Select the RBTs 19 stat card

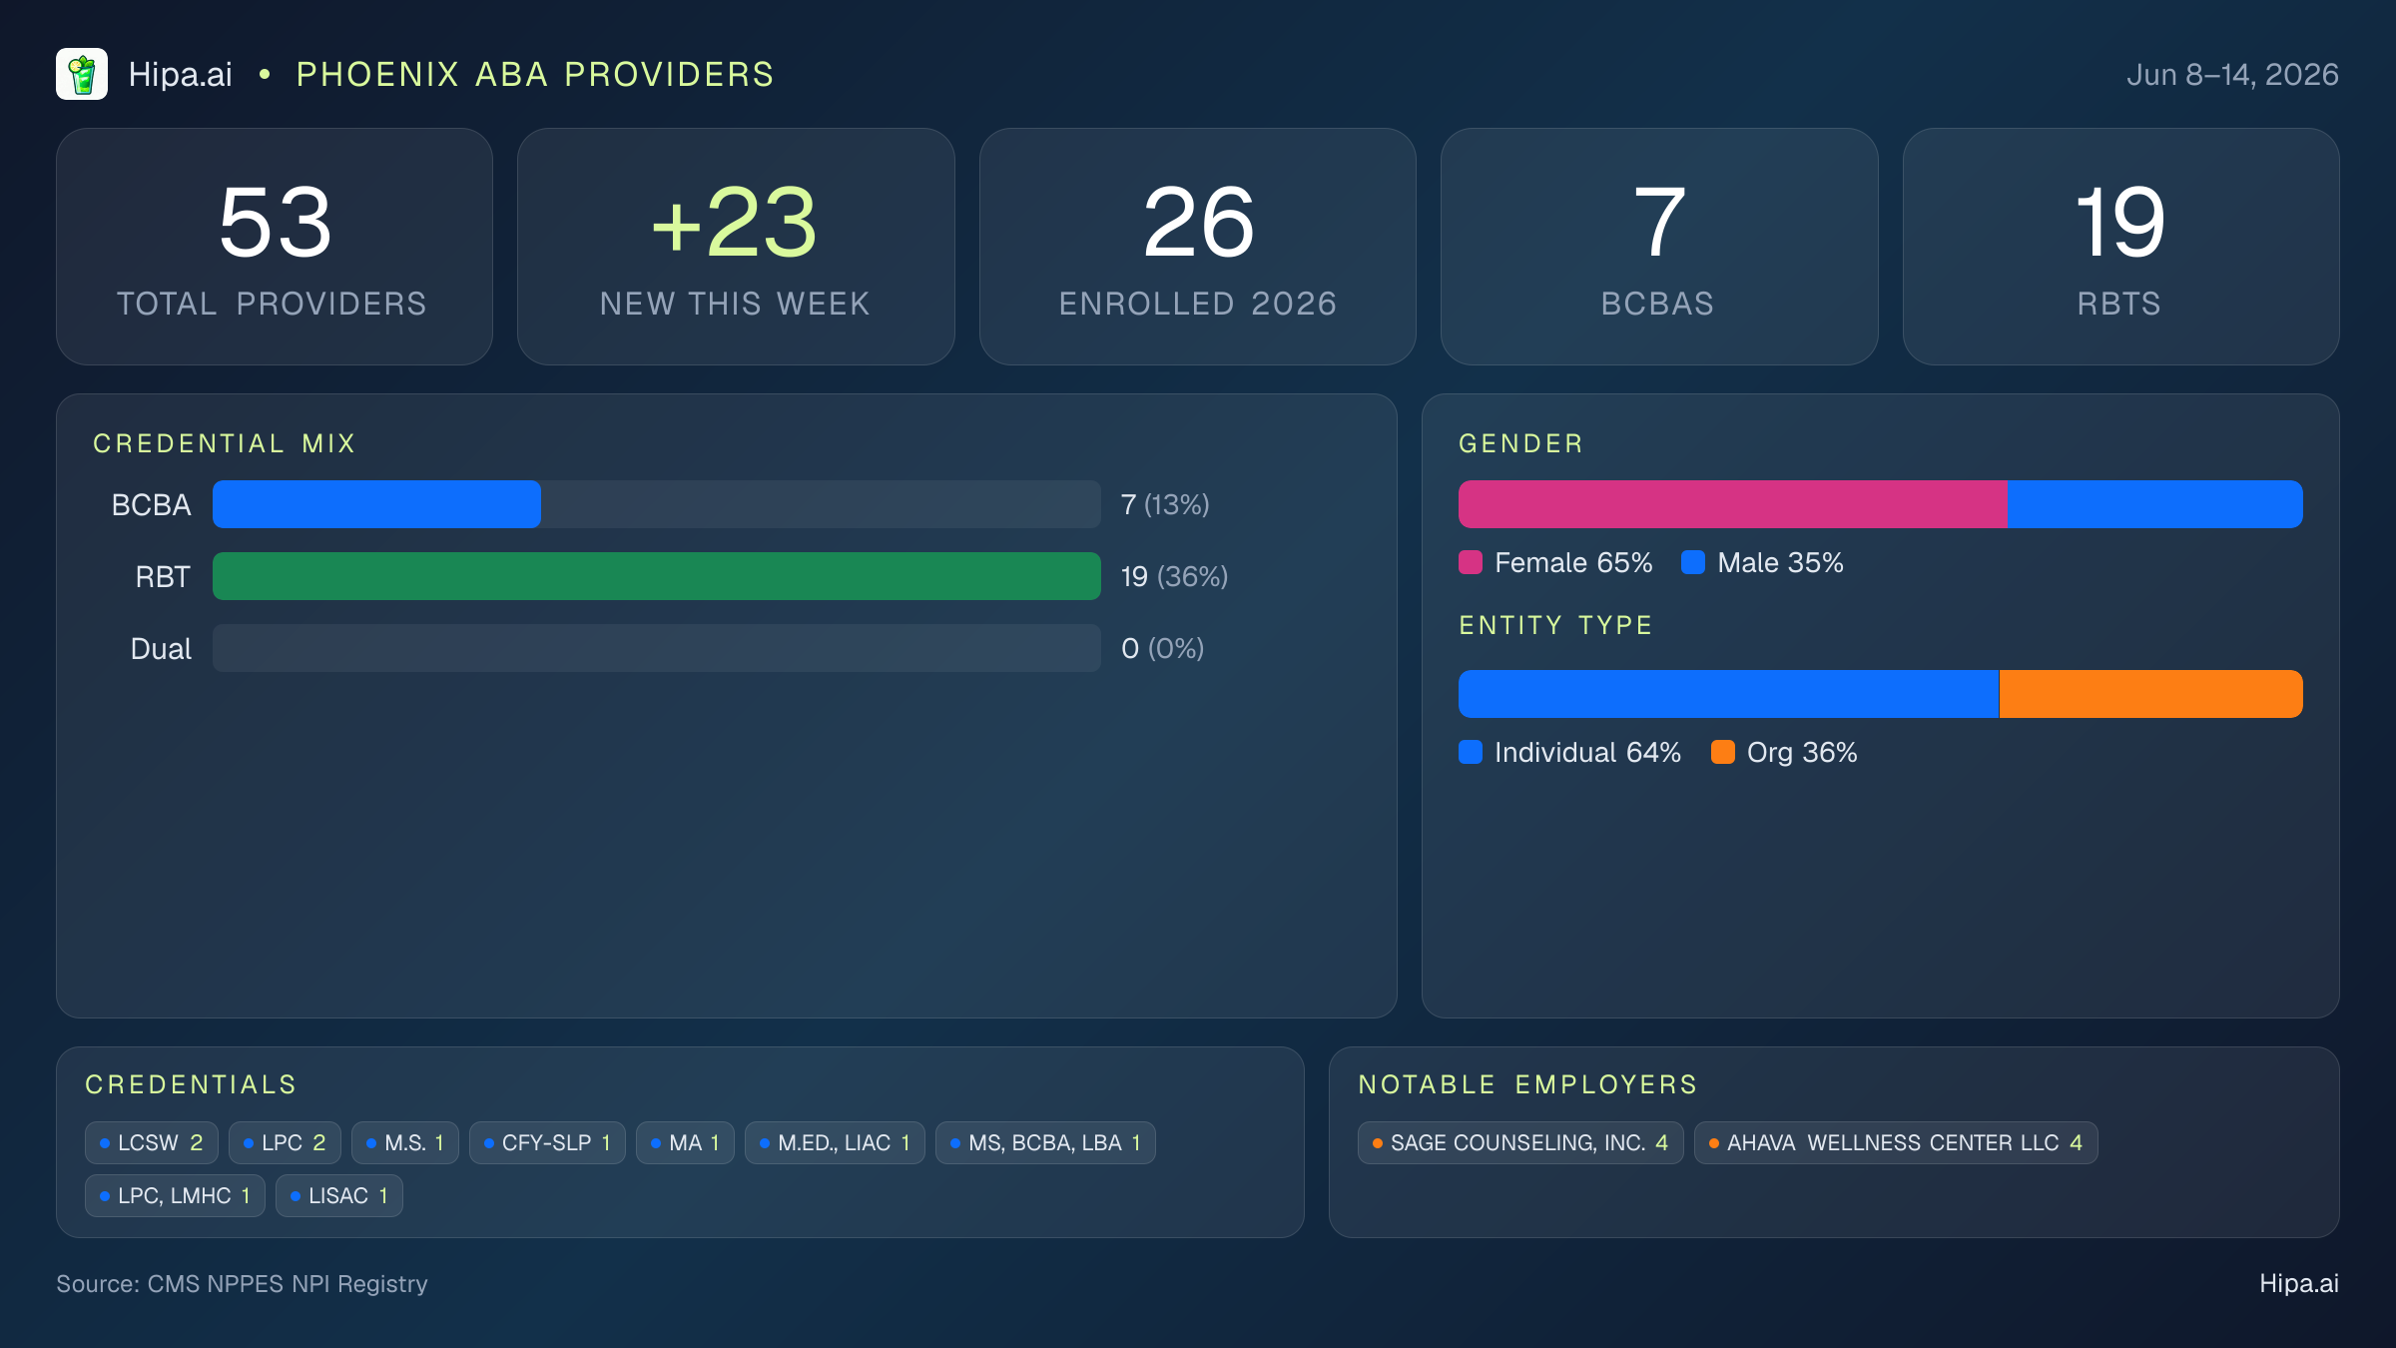click(x=2121, y=247)
